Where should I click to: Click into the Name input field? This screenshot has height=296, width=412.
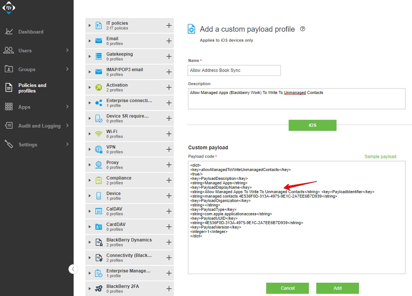[x=234, y=70]
